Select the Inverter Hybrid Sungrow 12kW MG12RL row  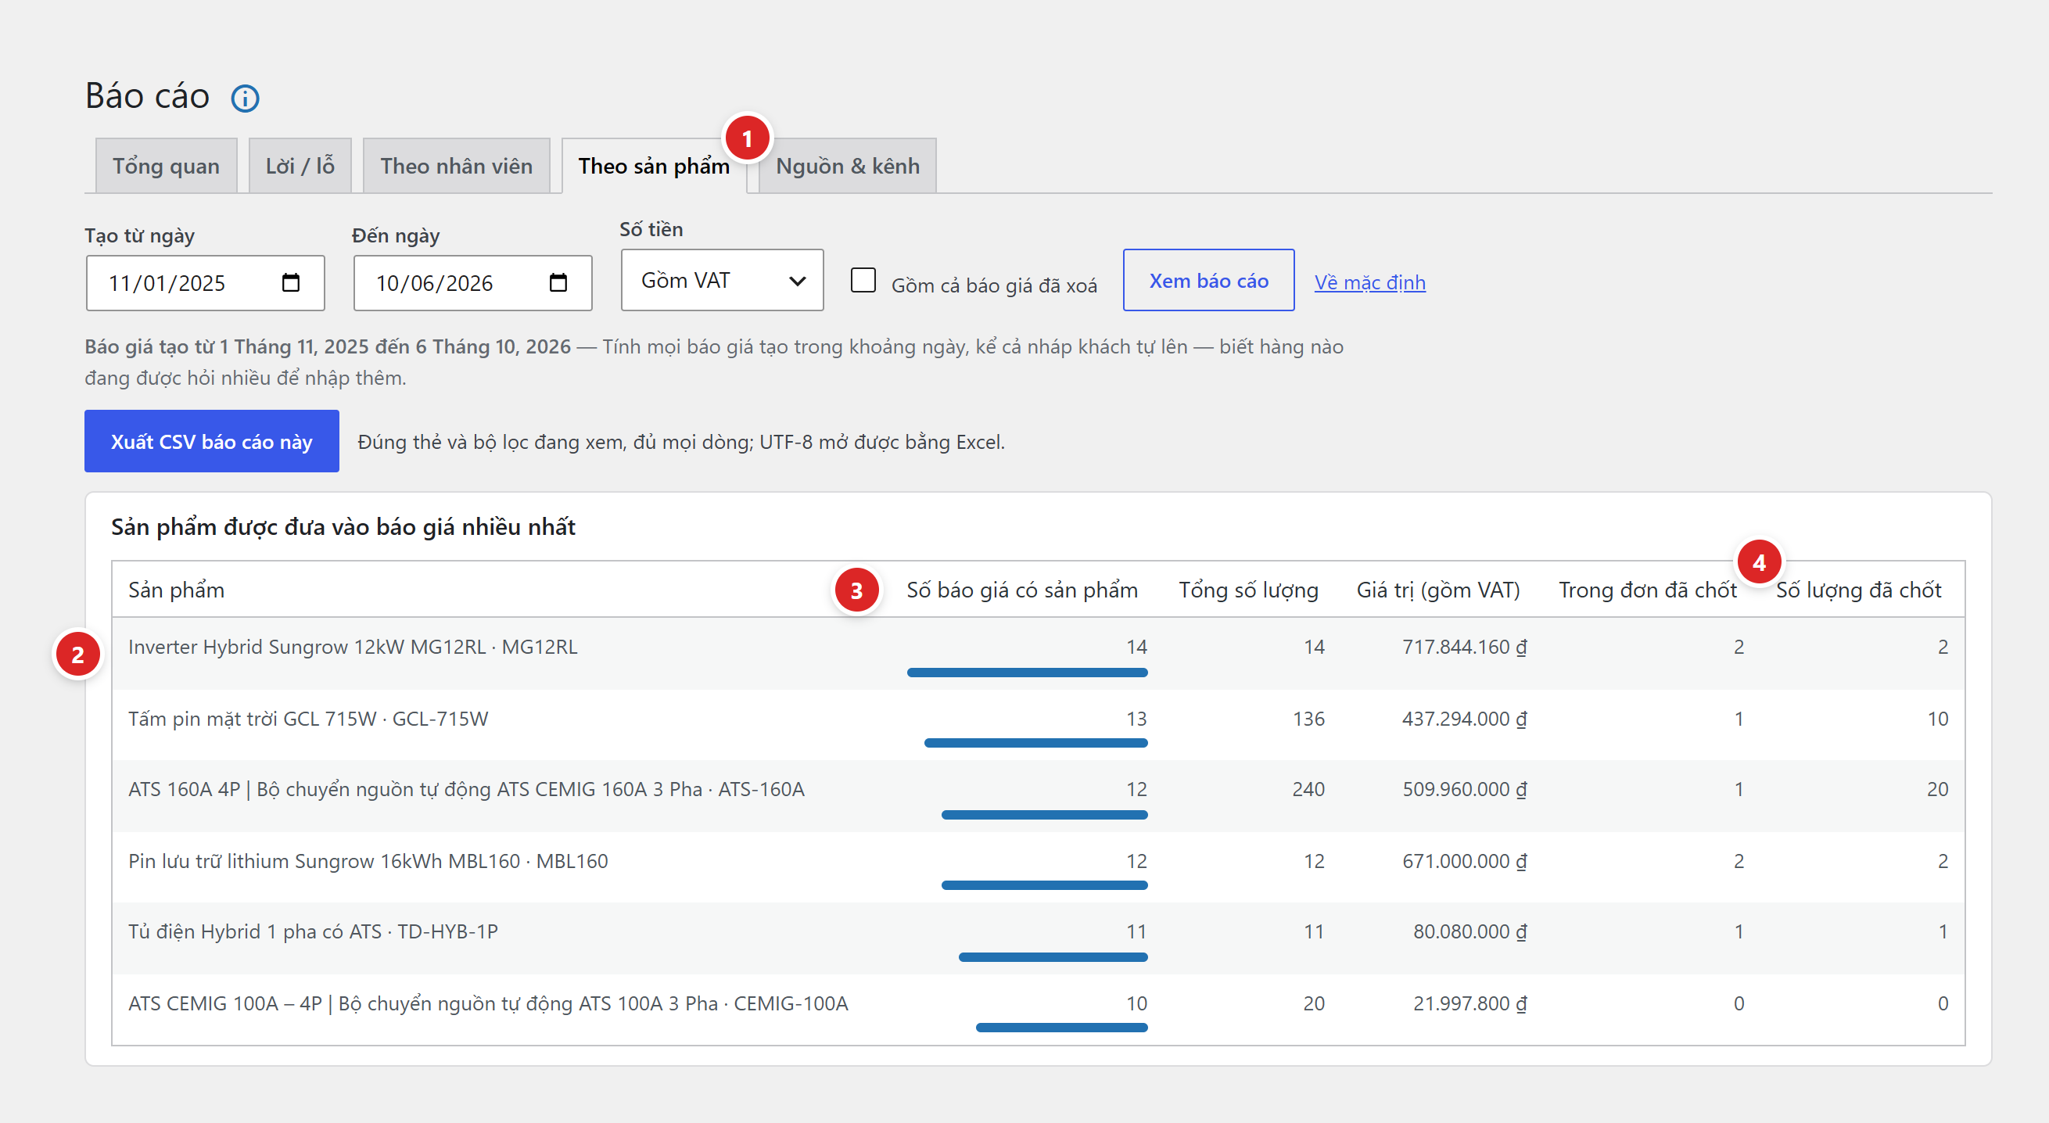pyautogui.click(x=1038, y=654)
